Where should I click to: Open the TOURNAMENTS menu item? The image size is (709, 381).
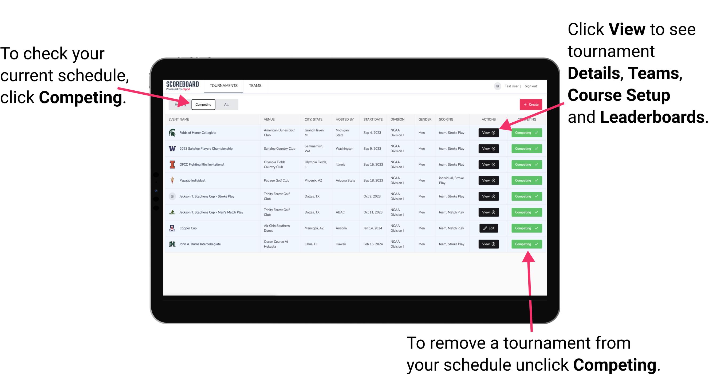[223, 85]
